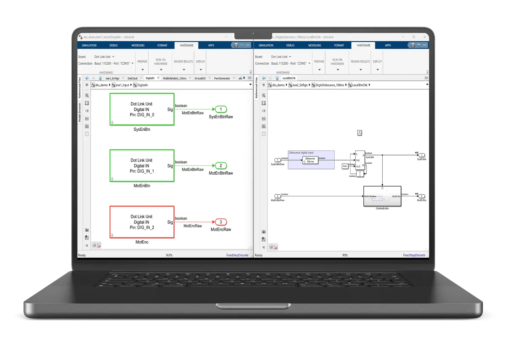Image resolution: width=508 pixels, height=350 pixels.
Task: Toggle Referenced Files panel in right window
Action: pos(257,88)
